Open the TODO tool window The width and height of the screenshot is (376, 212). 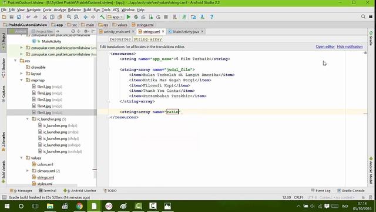(x=110, y=191)
